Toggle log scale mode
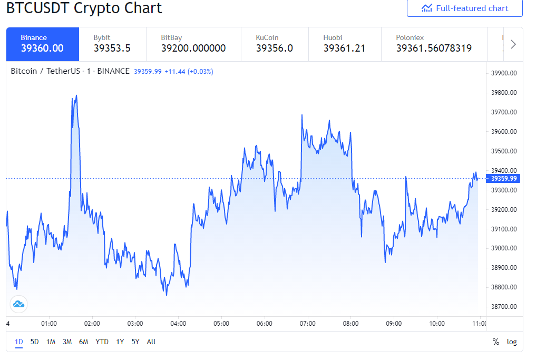Screen dimensions: 536x360 (x=511, y=342)
